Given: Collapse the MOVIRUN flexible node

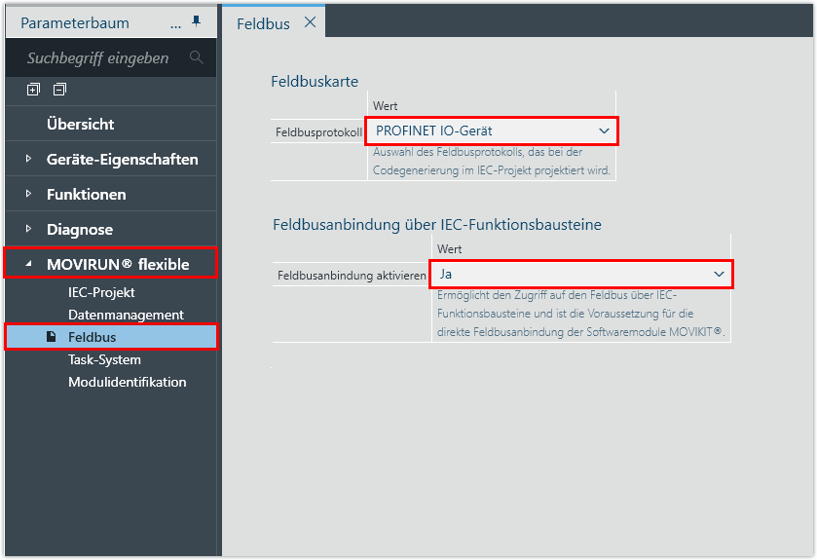Looking at the screenshot, I should (28, 264).
